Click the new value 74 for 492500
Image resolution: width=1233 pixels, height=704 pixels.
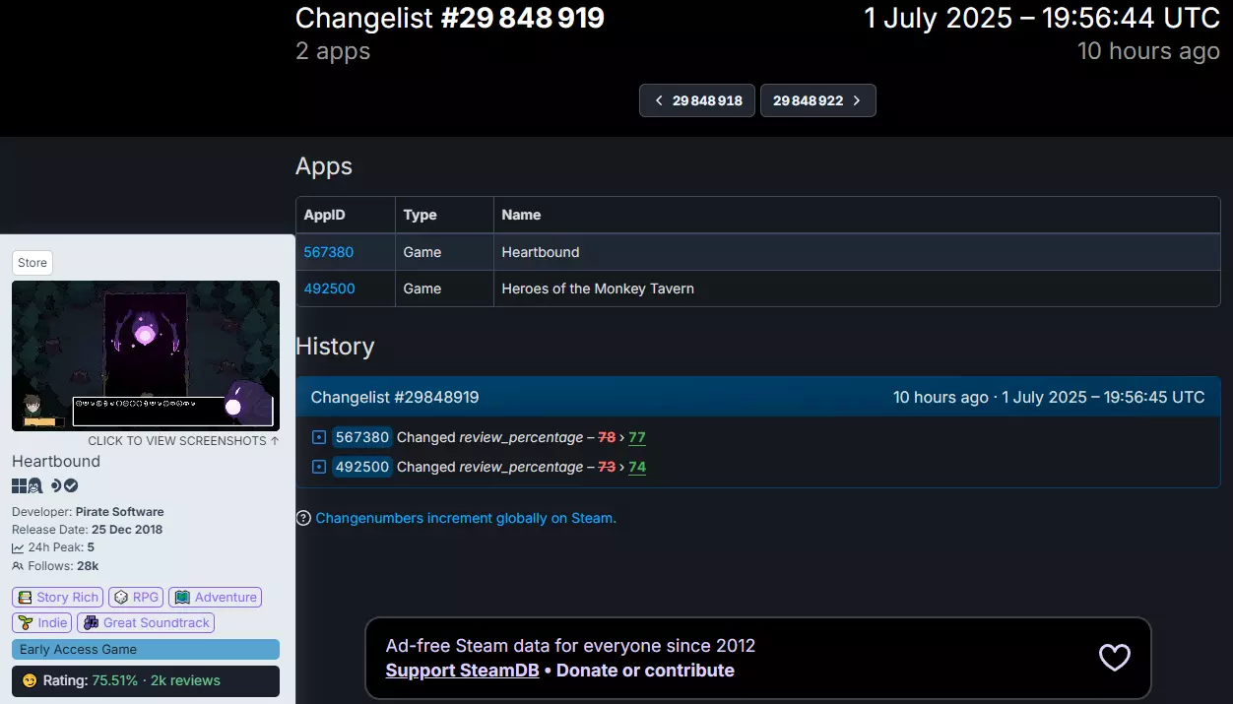[x=637, y=467]
